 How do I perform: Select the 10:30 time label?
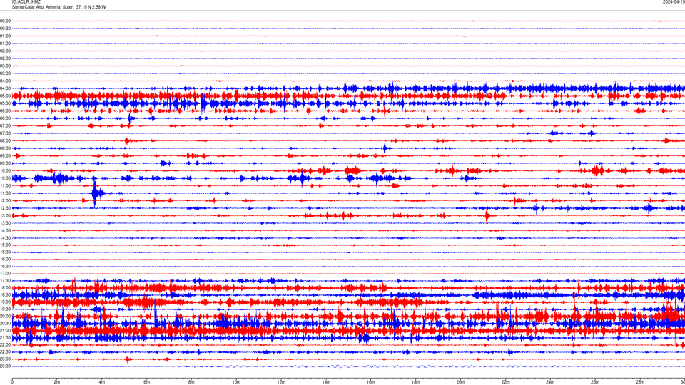click(5, 178)
